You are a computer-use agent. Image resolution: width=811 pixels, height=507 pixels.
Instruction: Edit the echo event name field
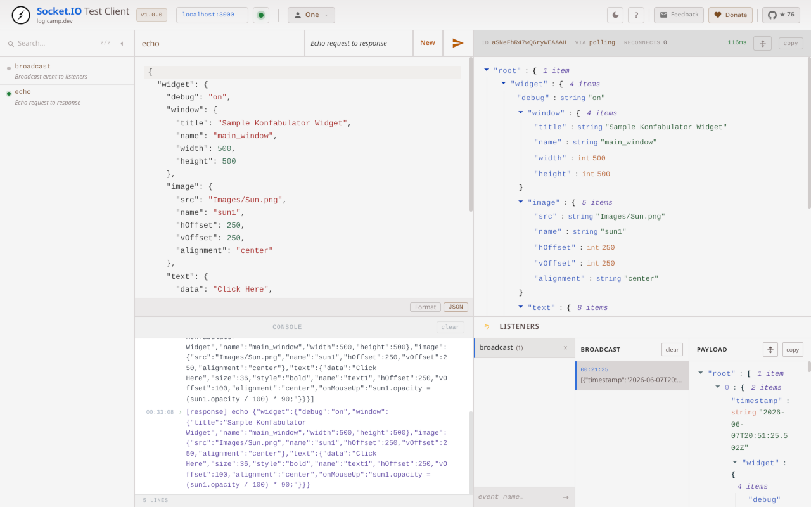(219, 43)
